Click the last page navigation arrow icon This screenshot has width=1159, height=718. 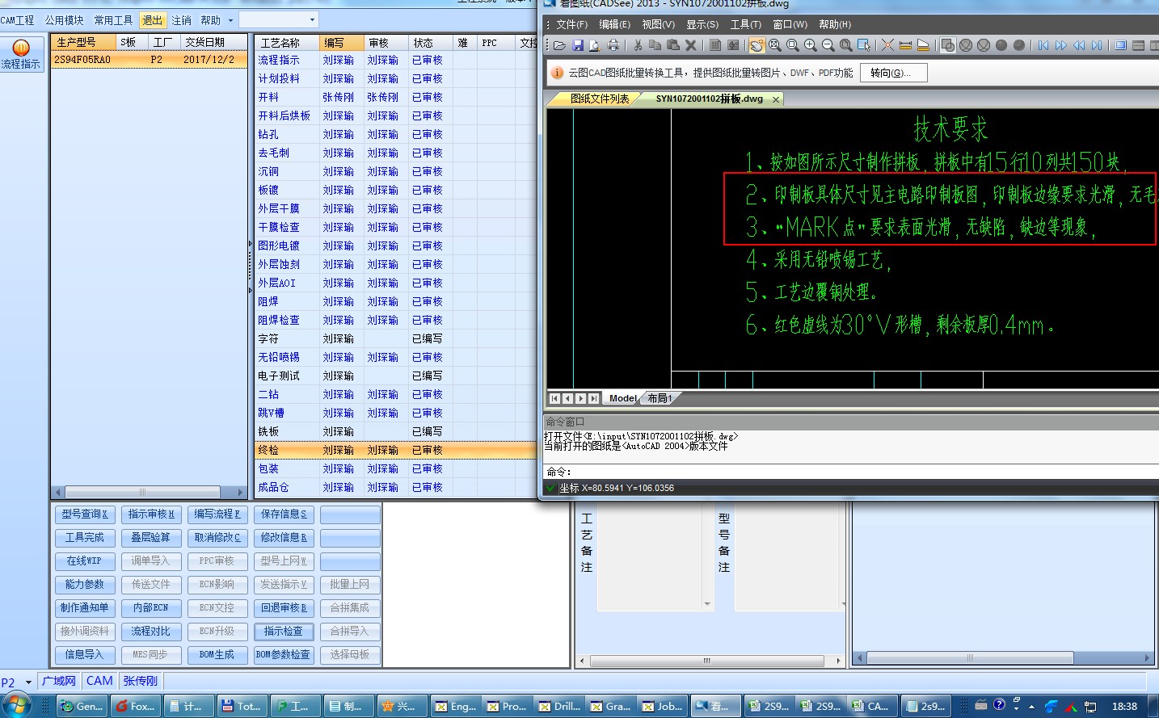(x=1097, y=45)
